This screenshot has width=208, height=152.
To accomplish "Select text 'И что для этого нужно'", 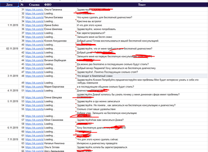I will pos(89,25).
